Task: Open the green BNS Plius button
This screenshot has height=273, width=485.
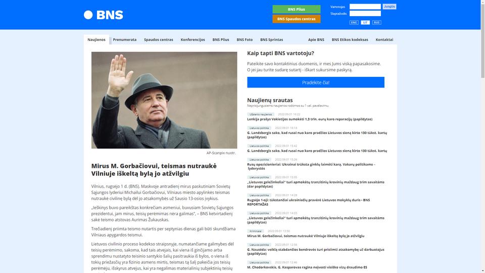Action: point(297,9)
